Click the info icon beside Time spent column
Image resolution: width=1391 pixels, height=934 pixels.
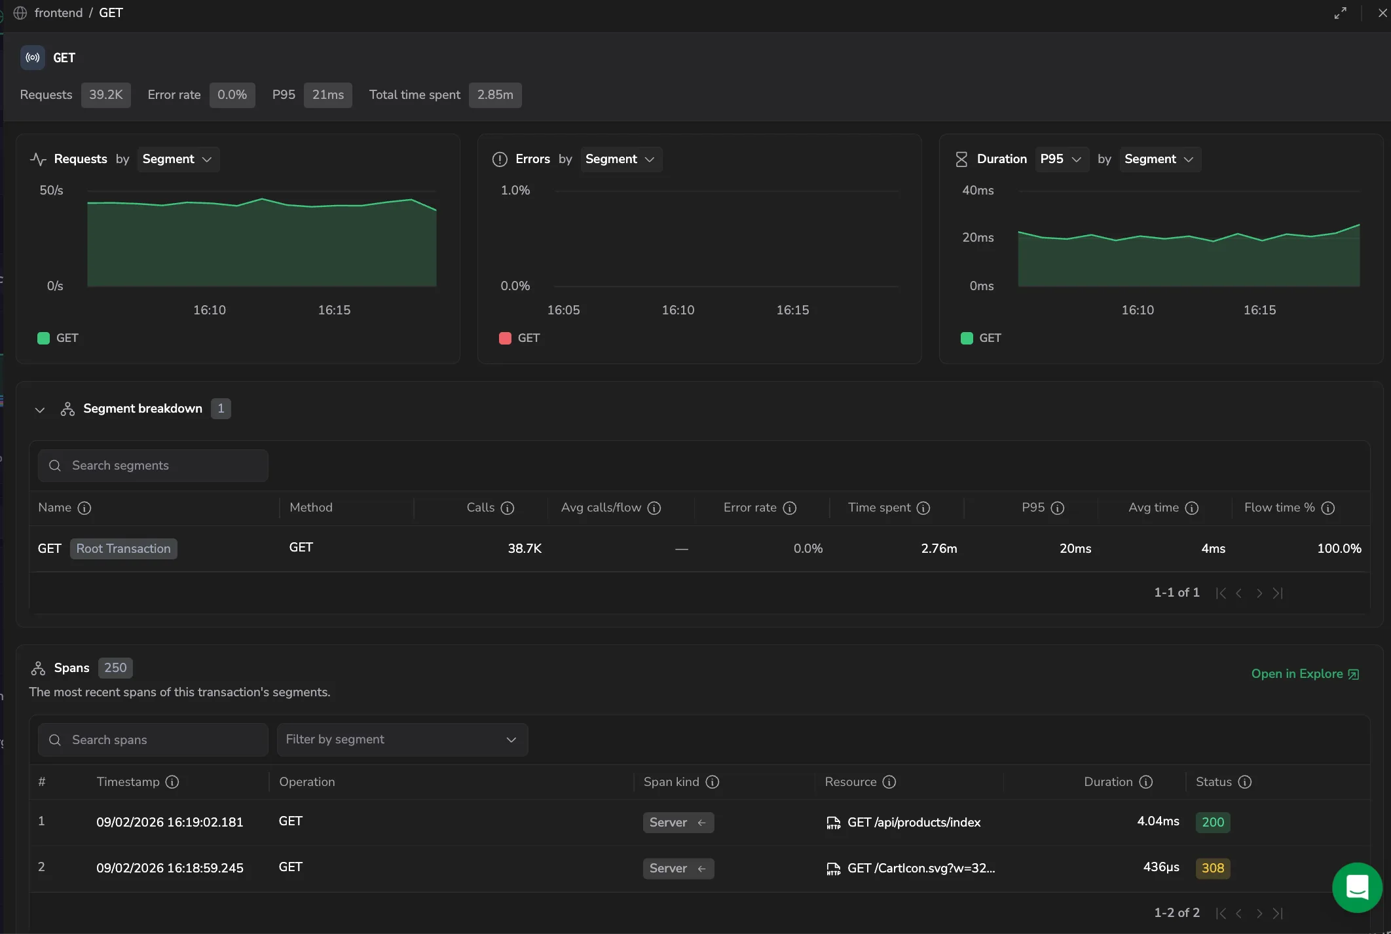923,508
